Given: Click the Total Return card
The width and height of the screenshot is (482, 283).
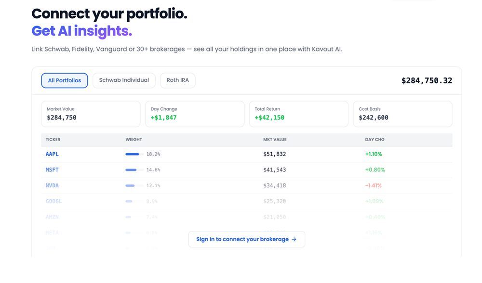Looking at the screenshot, I should click(x=298, y=114).
